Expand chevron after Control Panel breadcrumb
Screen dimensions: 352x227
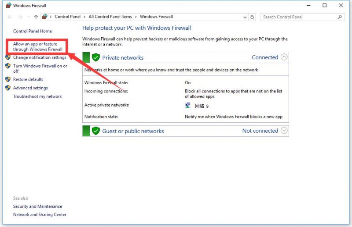pos(84,17)
